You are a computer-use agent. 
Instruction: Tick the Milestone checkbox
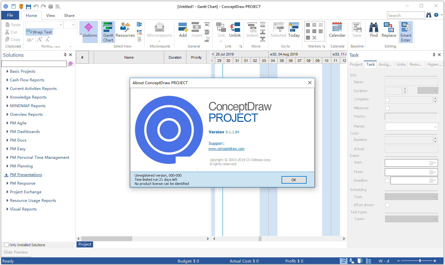click(387, 108)
